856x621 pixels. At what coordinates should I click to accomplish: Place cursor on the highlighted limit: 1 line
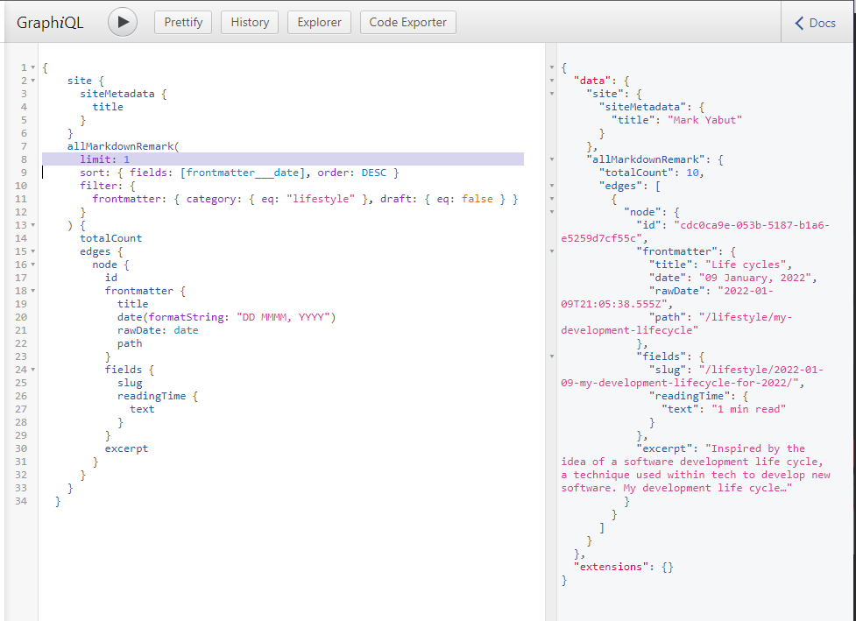283,159
